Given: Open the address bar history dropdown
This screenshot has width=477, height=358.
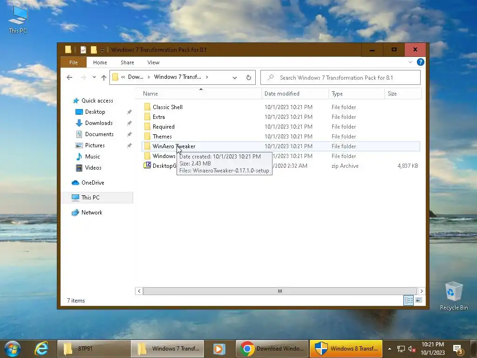Looking at the screenshot, I should pos(235,78).
